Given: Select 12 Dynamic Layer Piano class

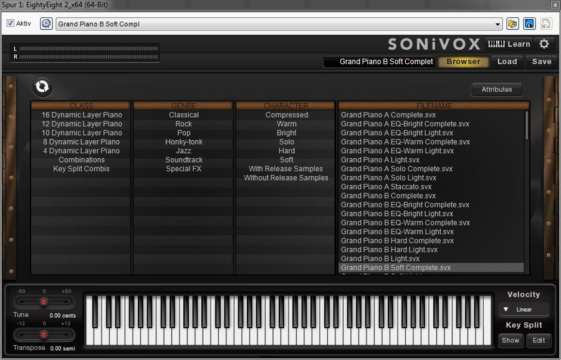Looking at the screenshot, I should (x=82, y=124).
